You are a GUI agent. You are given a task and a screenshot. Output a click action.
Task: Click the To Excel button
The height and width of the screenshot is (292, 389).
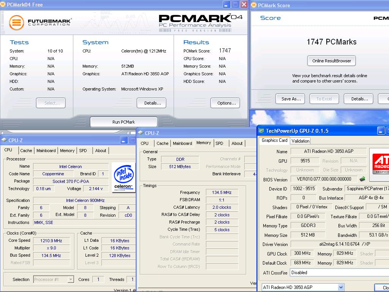(324, 99)
